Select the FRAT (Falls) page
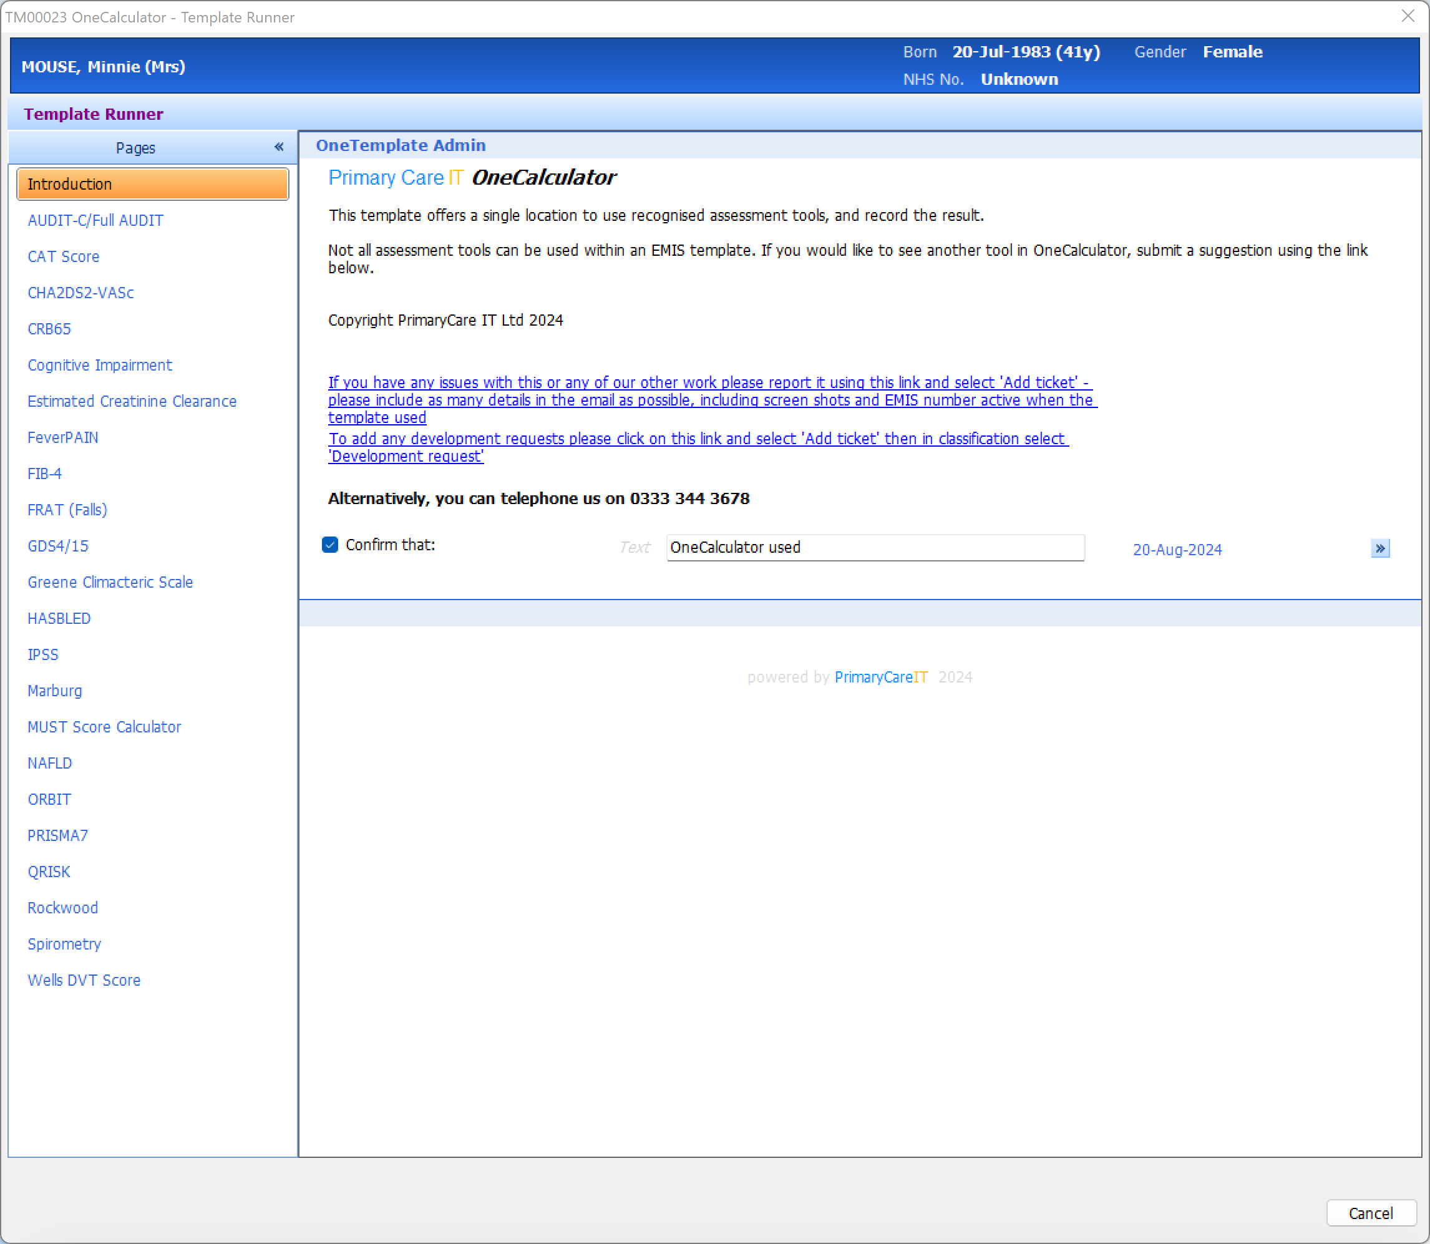Viewport: 1430px width, 1244px height. pyautogui.click(x=67, y=510)
